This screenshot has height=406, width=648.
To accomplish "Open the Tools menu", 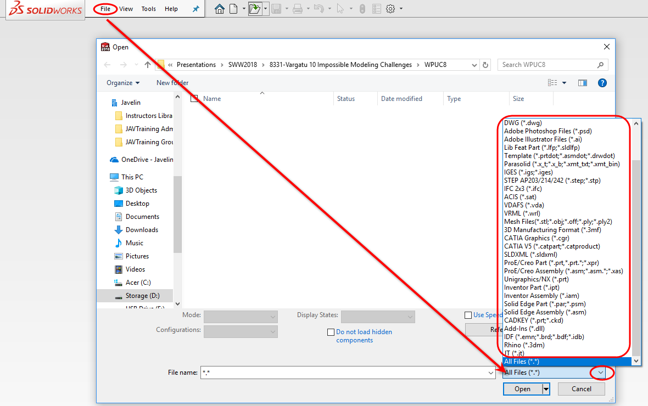I will 148,9.
